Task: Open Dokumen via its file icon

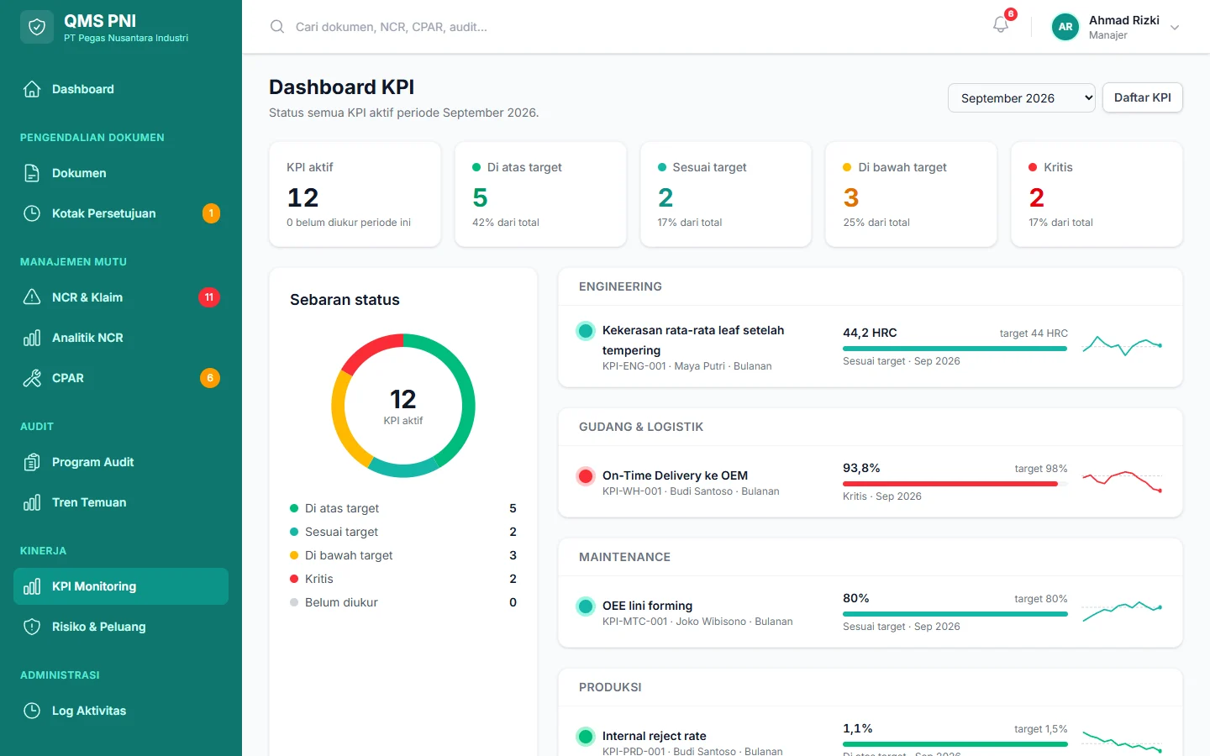Action: [32, 173]
